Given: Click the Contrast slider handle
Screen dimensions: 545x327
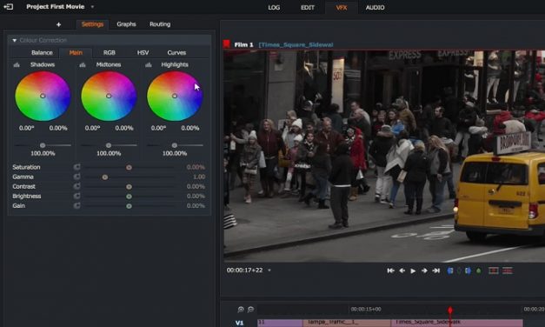Looking at the screenshot, I should pos(129,187).
